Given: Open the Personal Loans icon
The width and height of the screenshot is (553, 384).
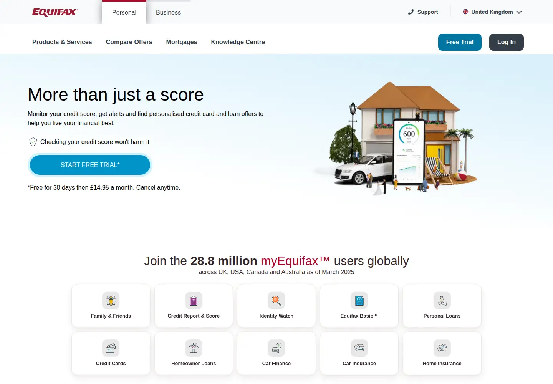Looking at the screenshot, I should tap(442, 300).
